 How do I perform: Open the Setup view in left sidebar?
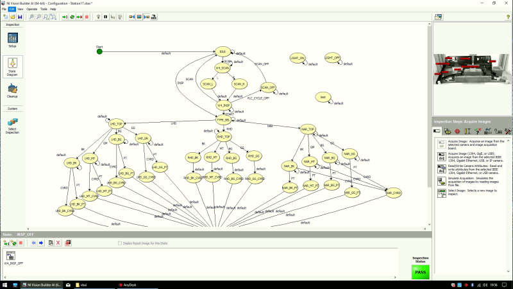coord(12,40)
